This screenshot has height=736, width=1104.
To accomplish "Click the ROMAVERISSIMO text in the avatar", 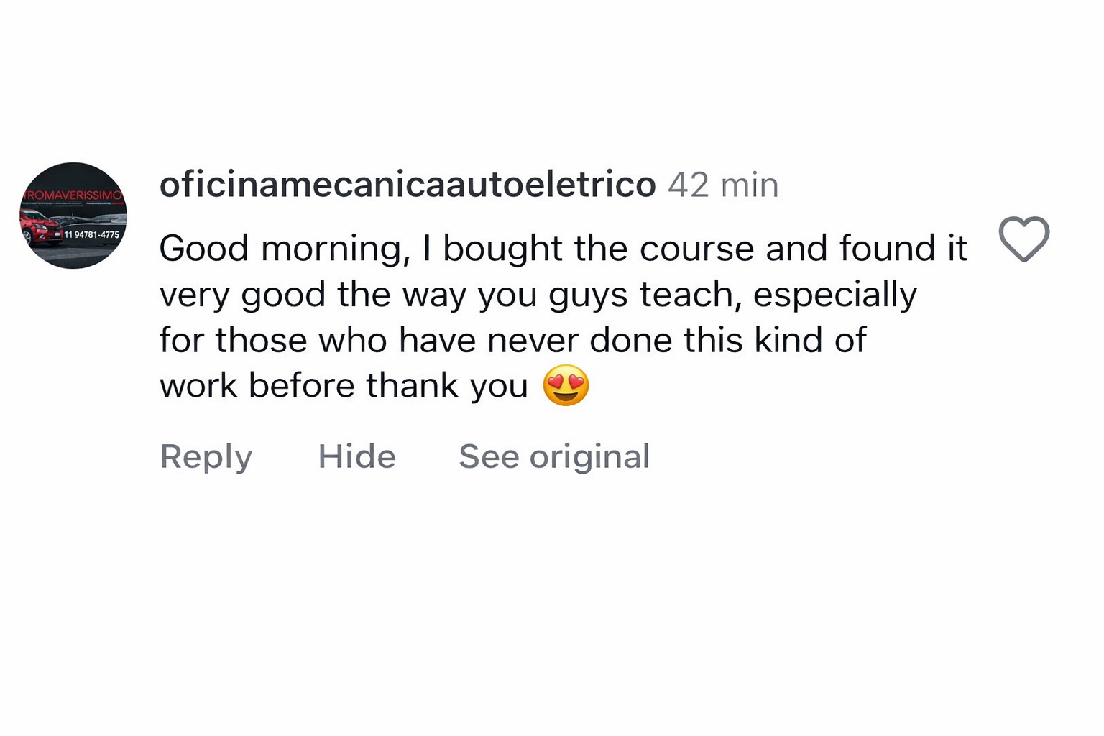I will pyautogui.click(x=73, y=195).
